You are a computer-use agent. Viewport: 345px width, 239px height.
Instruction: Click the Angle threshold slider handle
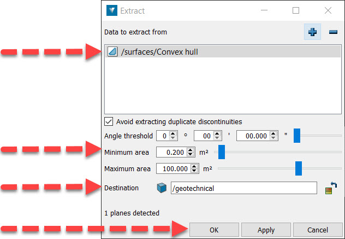[x=297, y=136]
